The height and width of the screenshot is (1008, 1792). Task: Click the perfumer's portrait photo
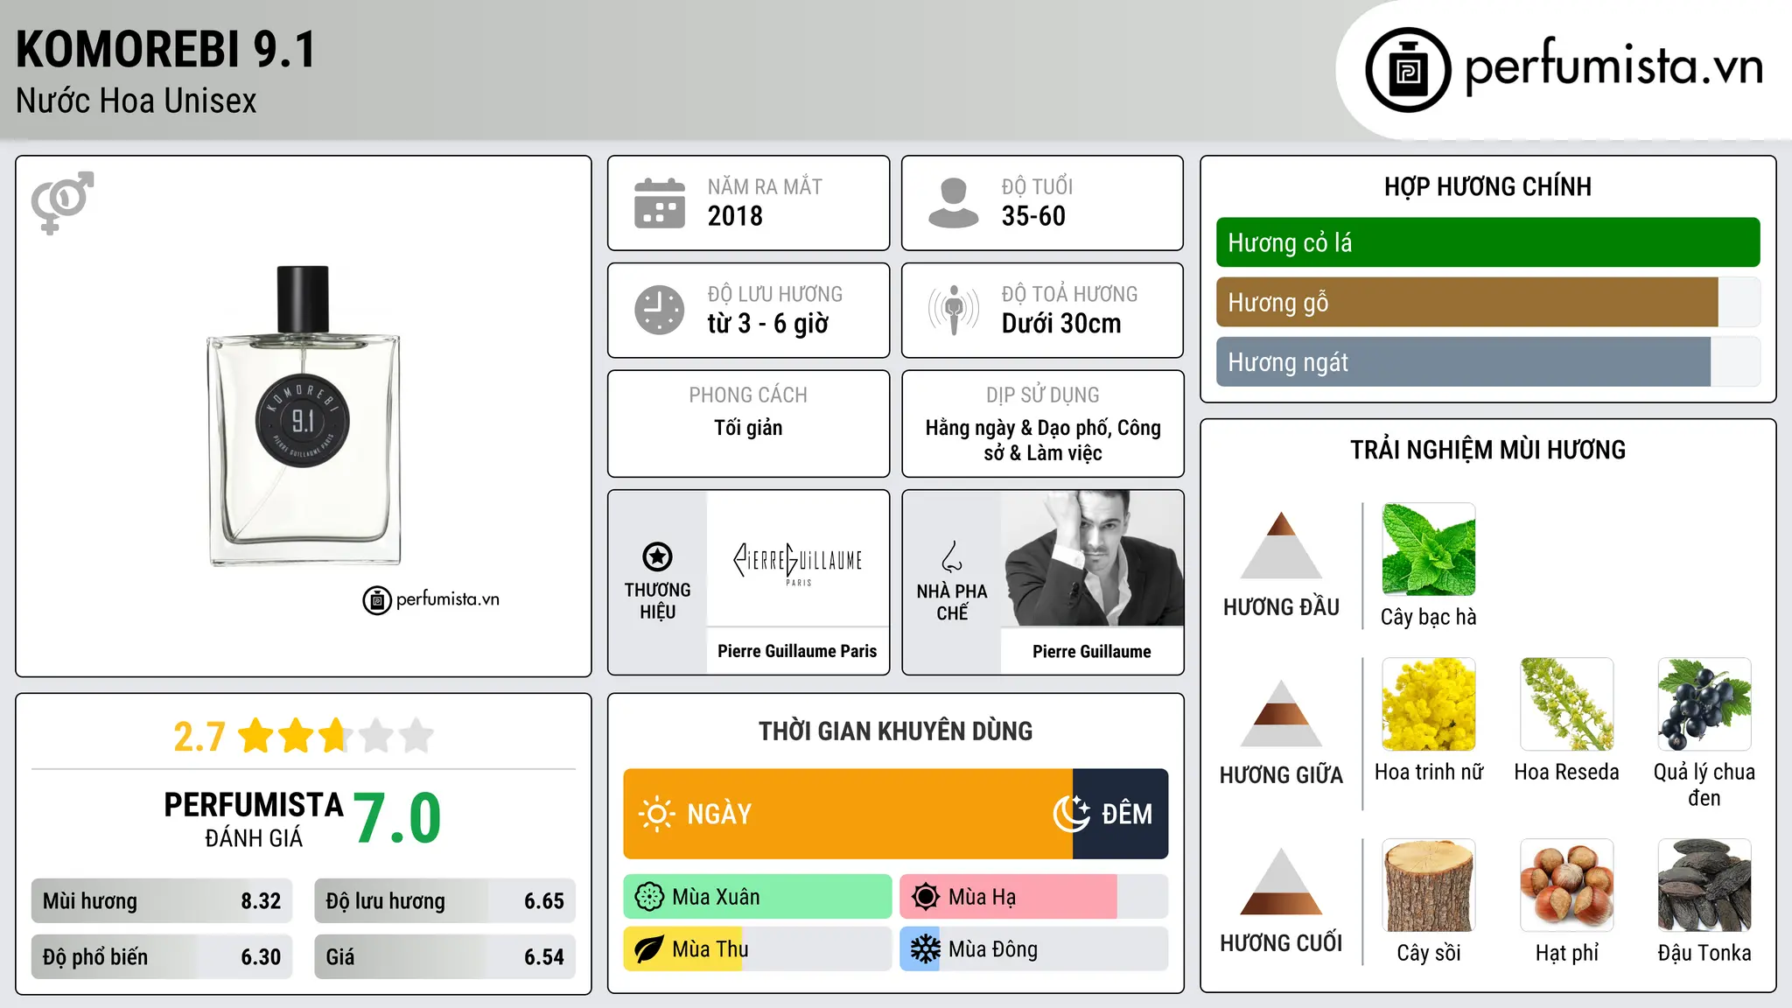click(x=1092, y=558)
